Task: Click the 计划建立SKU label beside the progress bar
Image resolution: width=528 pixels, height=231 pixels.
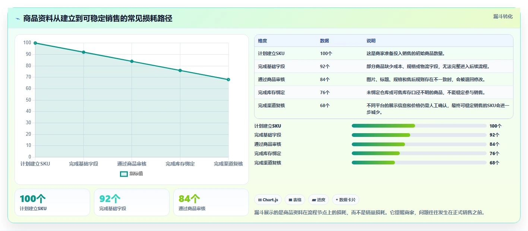Action: click(x=268, y=126)
